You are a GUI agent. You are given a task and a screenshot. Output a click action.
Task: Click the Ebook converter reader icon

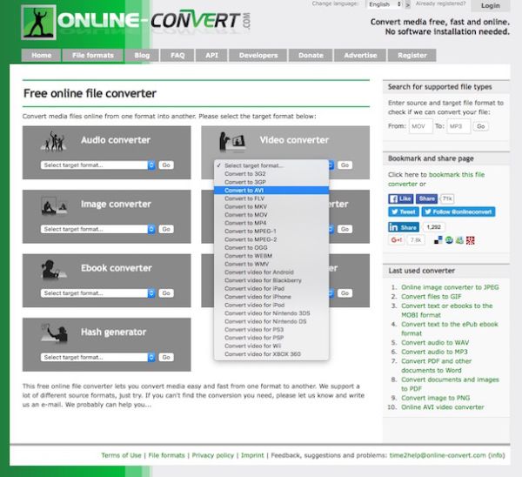[x=53, y=269]
